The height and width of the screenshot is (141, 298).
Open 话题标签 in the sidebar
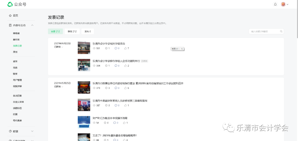pyautogui.click(x=17, y=108)
